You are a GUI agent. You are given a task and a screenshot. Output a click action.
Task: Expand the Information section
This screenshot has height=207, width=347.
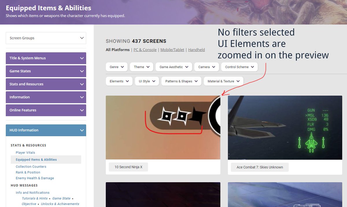coord(46,97)
